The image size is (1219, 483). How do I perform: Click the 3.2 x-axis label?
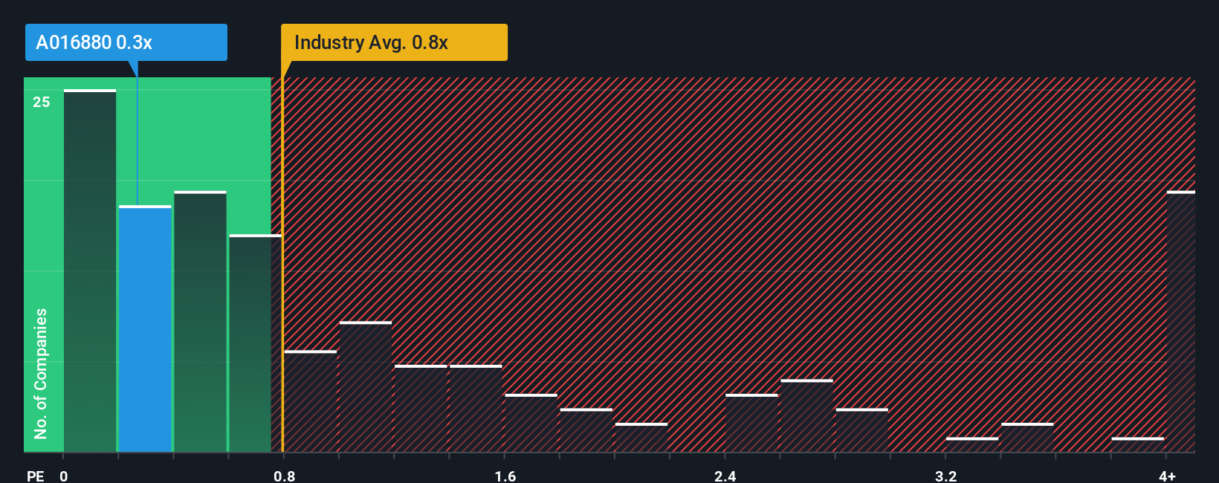(945, 476)
